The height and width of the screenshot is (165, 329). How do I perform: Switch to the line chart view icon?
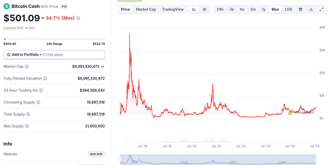194,9
